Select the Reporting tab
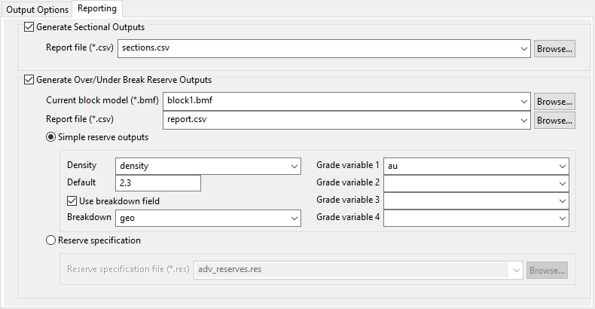This screenshot has width=595, height=309. 97,9
